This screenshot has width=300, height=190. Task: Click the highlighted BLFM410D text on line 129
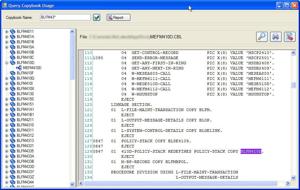tap(251, 151)
